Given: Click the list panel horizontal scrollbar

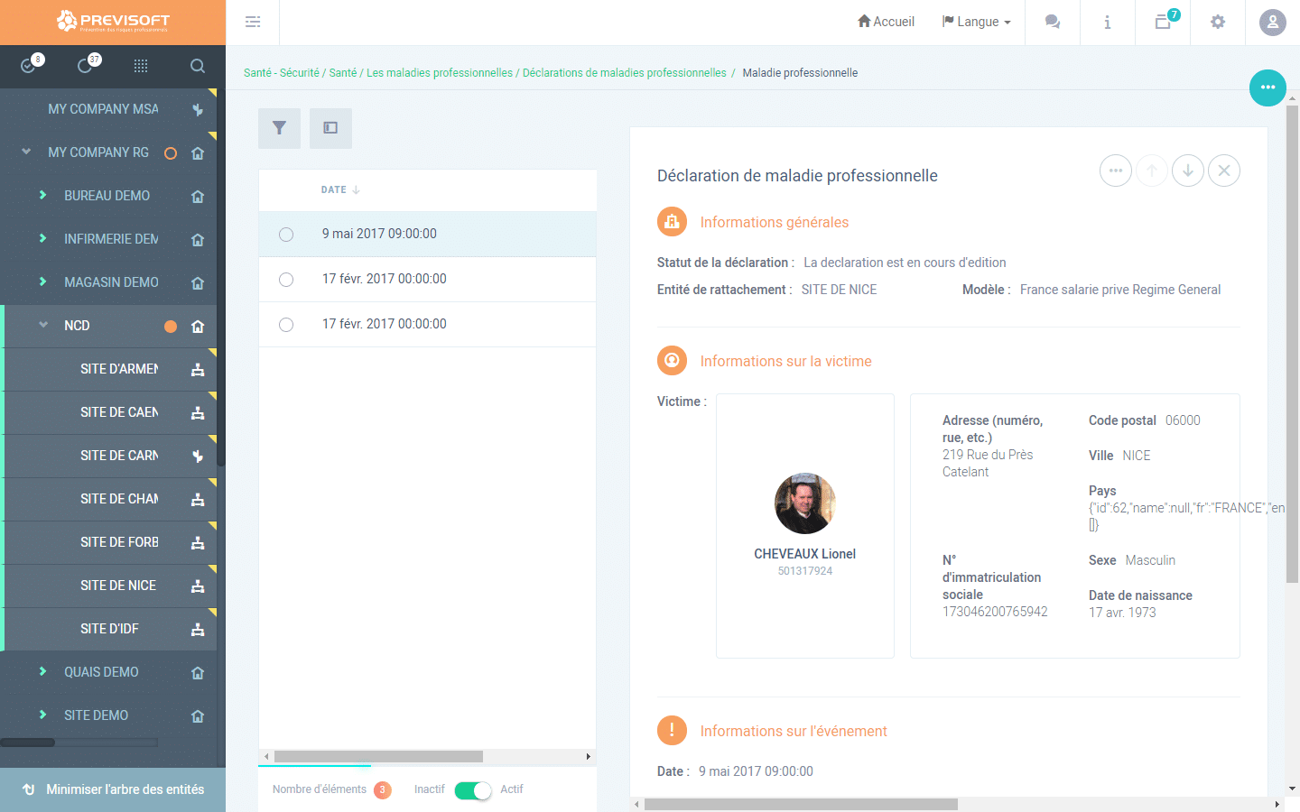Looking at the screenshot, I should pos(378,757).
